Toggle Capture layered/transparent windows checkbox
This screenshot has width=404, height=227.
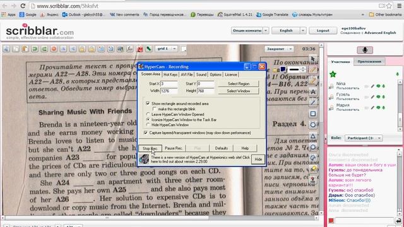point(146,133)
